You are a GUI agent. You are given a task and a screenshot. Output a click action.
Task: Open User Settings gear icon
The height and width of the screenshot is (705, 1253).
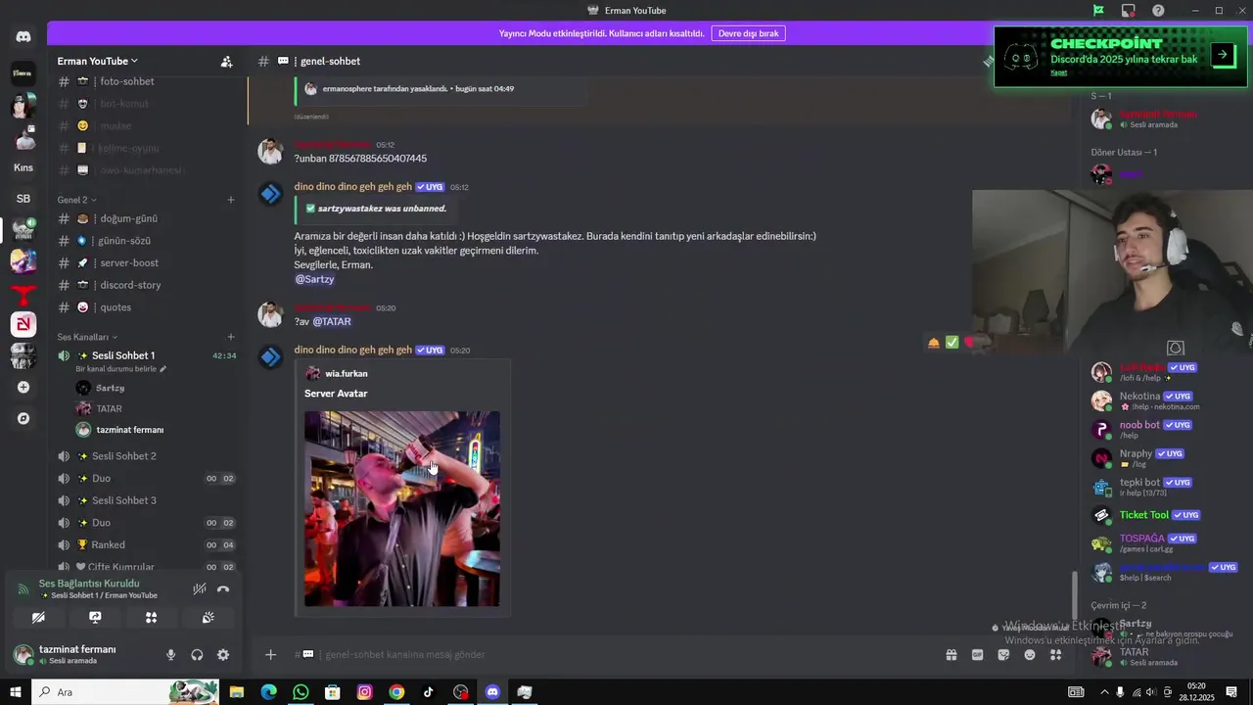click(223, 655)
